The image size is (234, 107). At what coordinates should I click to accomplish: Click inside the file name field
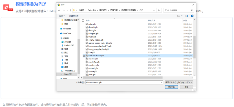[124, 82]
